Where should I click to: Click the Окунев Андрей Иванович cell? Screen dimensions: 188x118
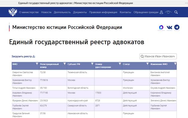pyautogui.click(x=163, y=88)
